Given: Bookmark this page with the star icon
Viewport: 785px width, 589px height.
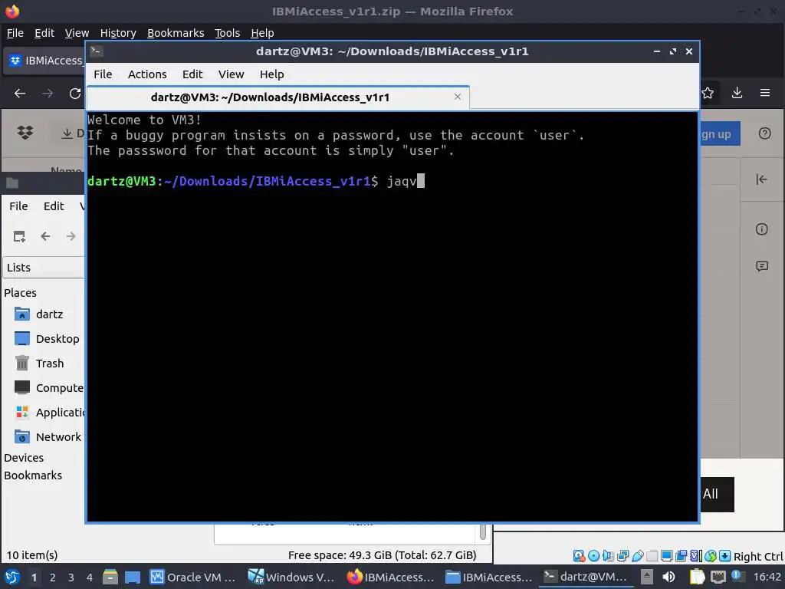Looking at the screenshot, I should pyautogui.click(x=708, y=93).
